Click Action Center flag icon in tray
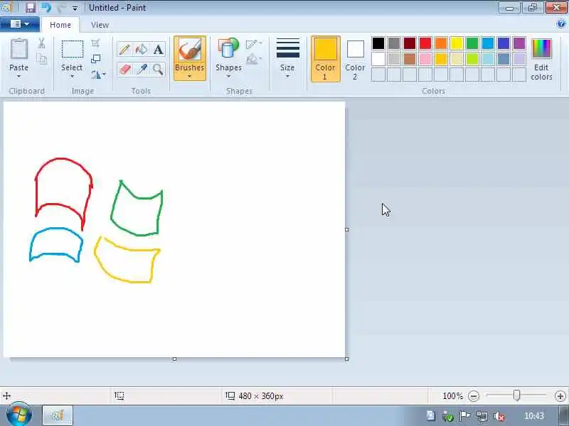 [465, 416]
